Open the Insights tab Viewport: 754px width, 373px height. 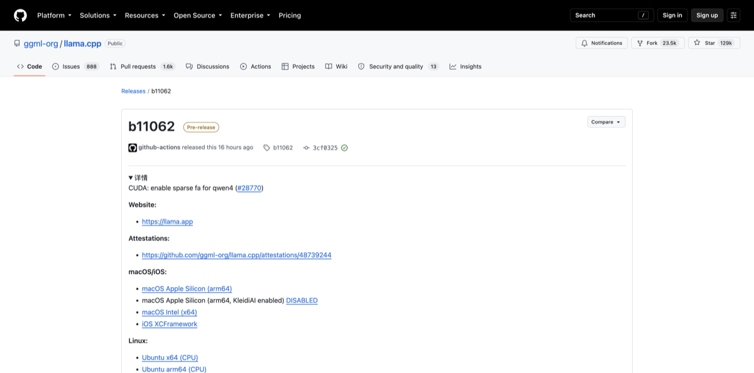(x=466, y=67)
